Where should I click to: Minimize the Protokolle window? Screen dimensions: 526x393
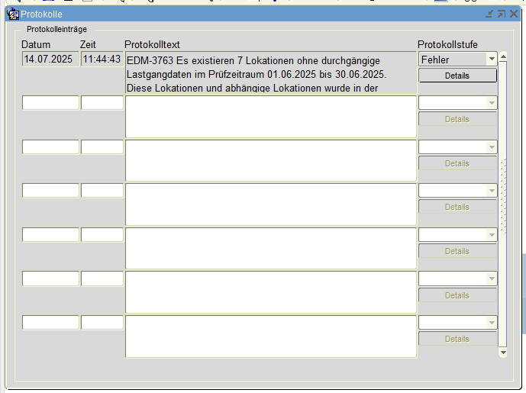tap(489, 14)
